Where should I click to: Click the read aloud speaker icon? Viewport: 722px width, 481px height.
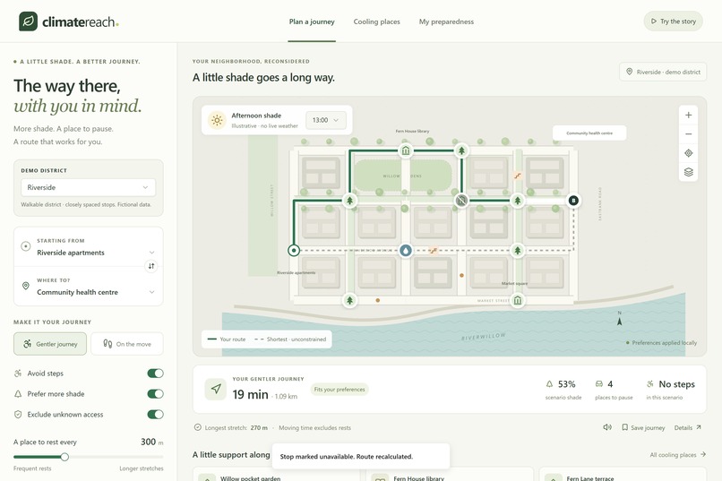click(607, 427)
